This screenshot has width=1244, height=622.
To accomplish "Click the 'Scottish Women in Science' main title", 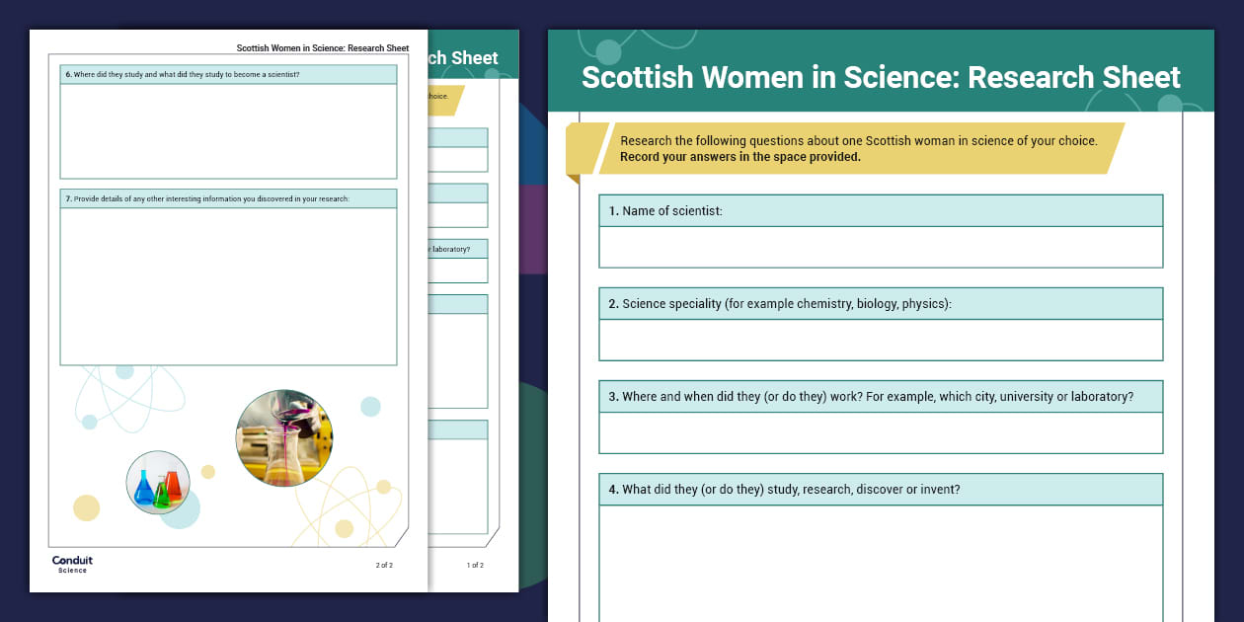I will 881,76.
